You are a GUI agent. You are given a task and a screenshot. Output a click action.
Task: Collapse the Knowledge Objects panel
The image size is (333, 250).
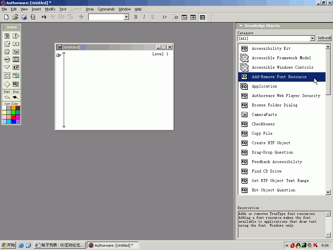click(241, 26)
